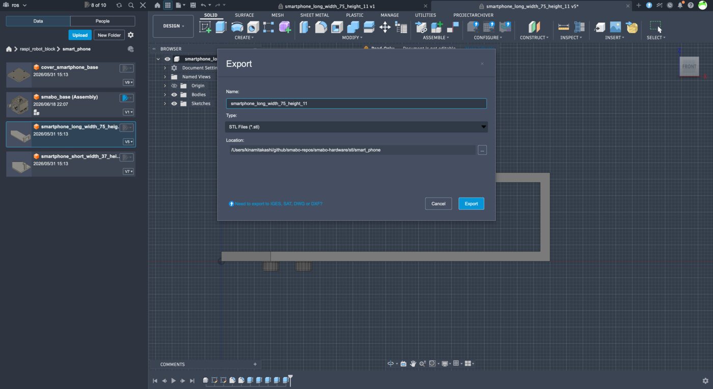713x389 pixels.
Task: Expand the Bodies tree node
Action: [x=164, y=95]
